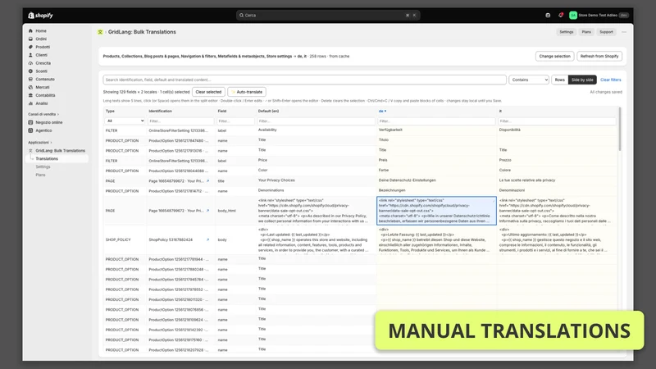Select the 'Disponibilità' cell
The width and height of the screenshot is (656, 369).
coord(557,130)
